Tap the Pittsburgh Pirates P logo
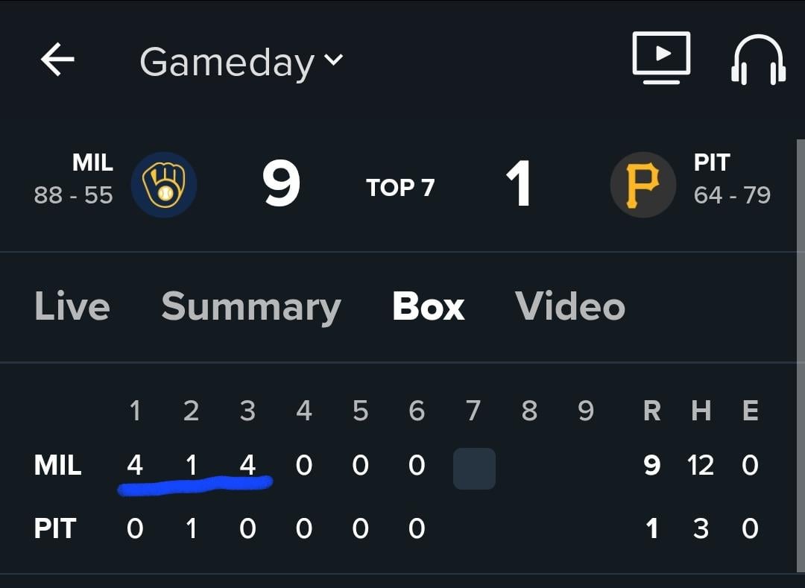The height and width of the screenshot is (588, 805). click(643, 185)
